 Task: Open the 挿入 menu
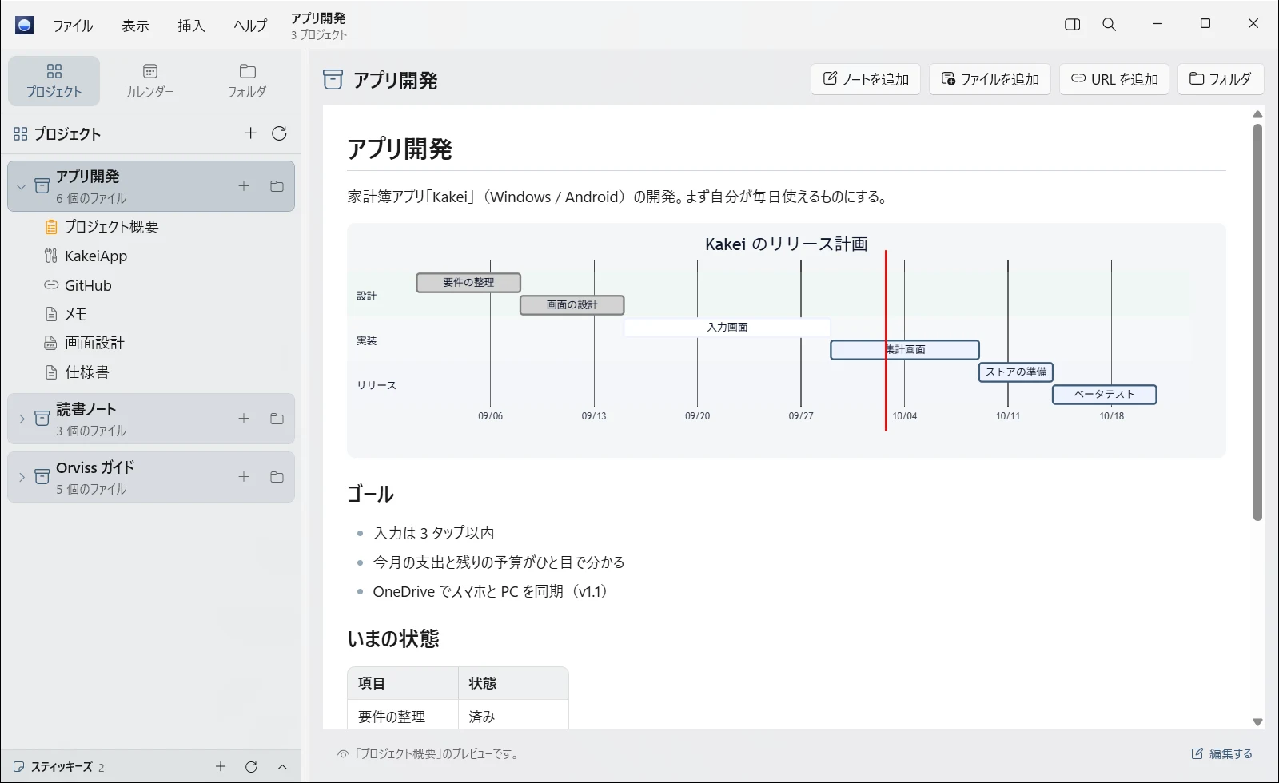(191, 26)
